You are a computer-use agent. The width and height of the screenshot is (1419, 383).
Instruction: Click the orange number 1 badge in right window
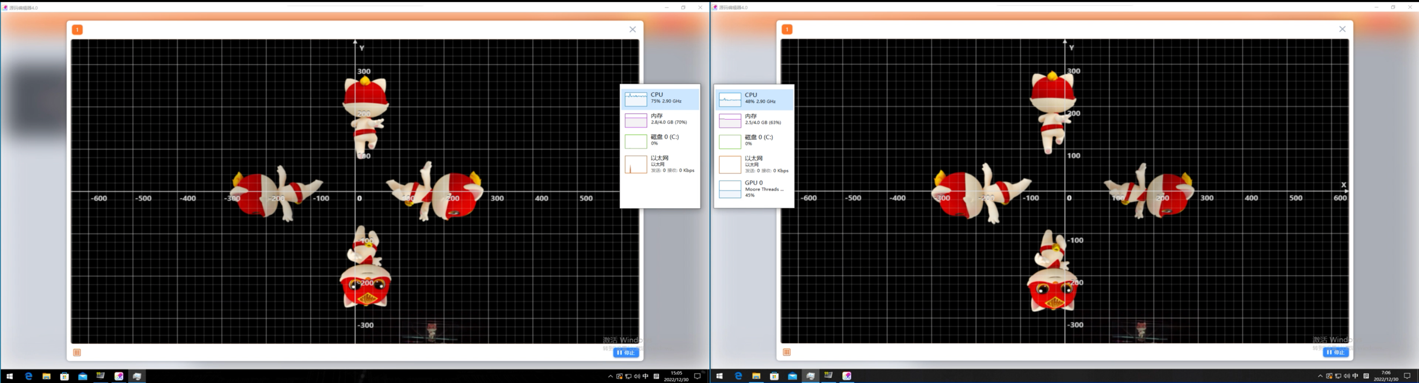[x=787, y=29]
